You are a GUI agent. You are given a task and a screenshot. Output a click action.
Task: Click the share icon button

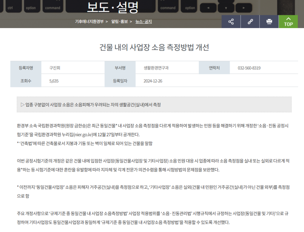tap(231, 21)
